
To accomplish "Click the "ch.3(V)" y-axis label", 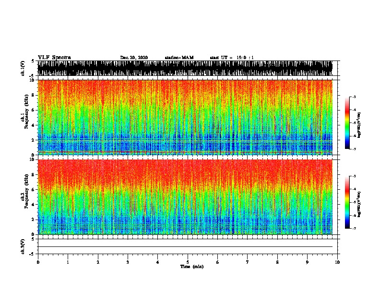I will click(23, 247).
